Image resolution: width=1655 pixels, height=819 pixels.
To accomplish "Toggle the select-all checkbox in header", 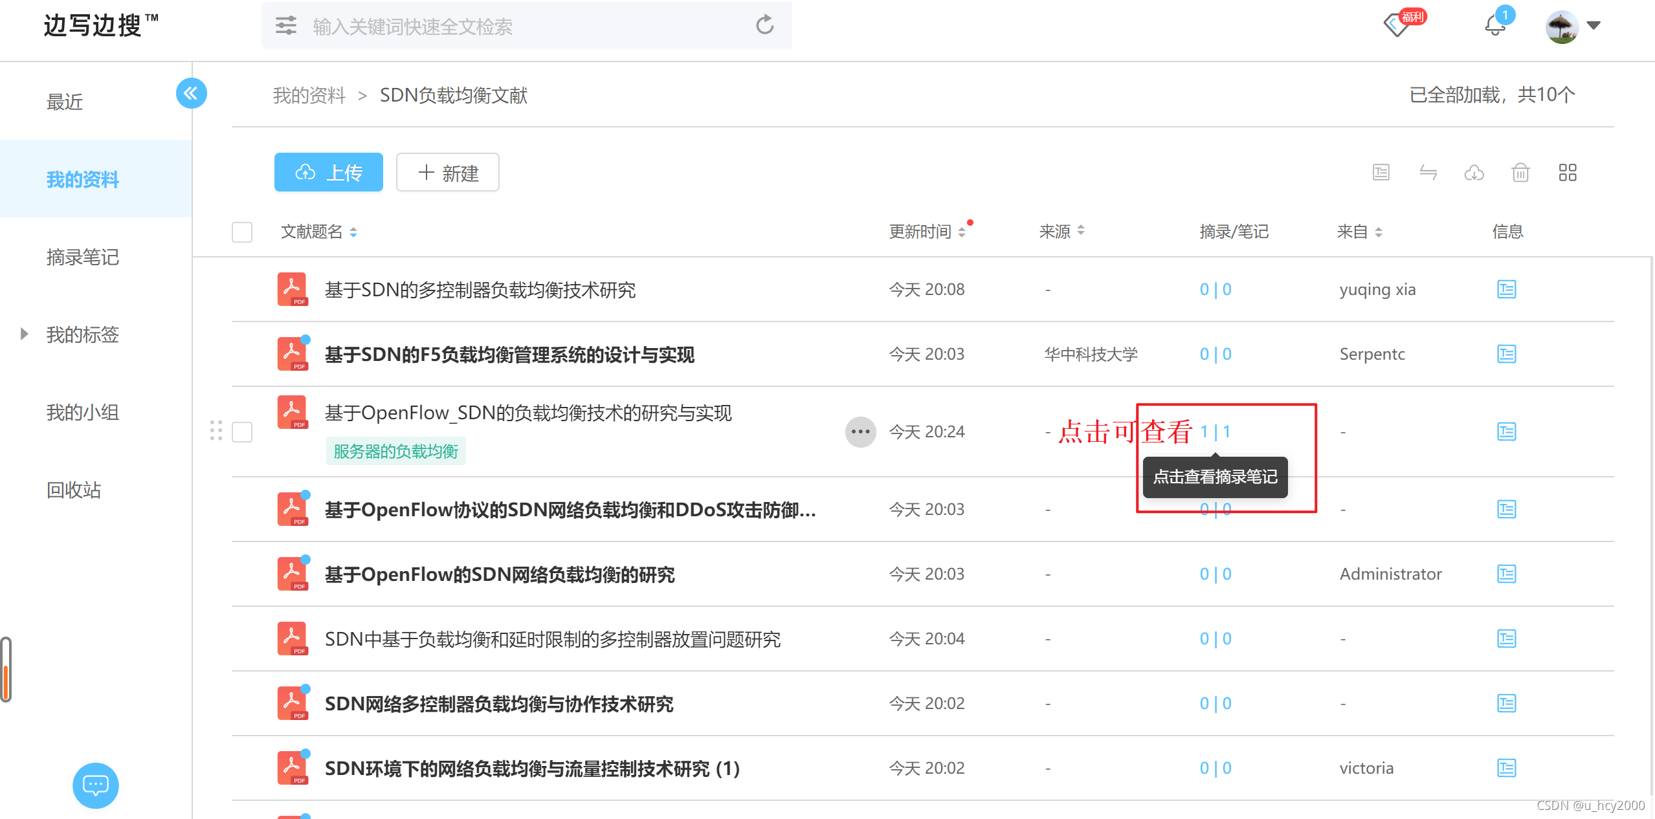I will [242, 232].
